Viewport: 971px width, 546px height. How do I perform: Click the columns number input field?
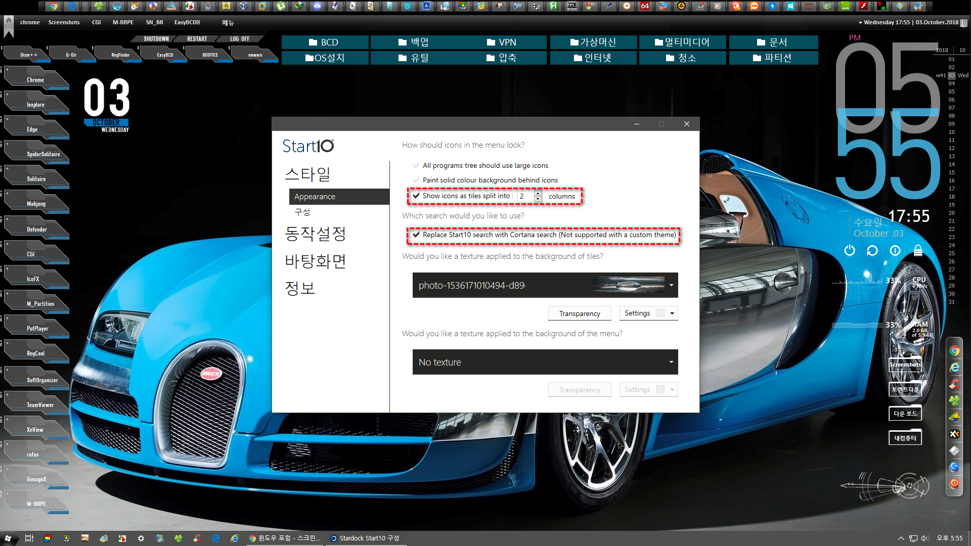click(x=526, y=196)
